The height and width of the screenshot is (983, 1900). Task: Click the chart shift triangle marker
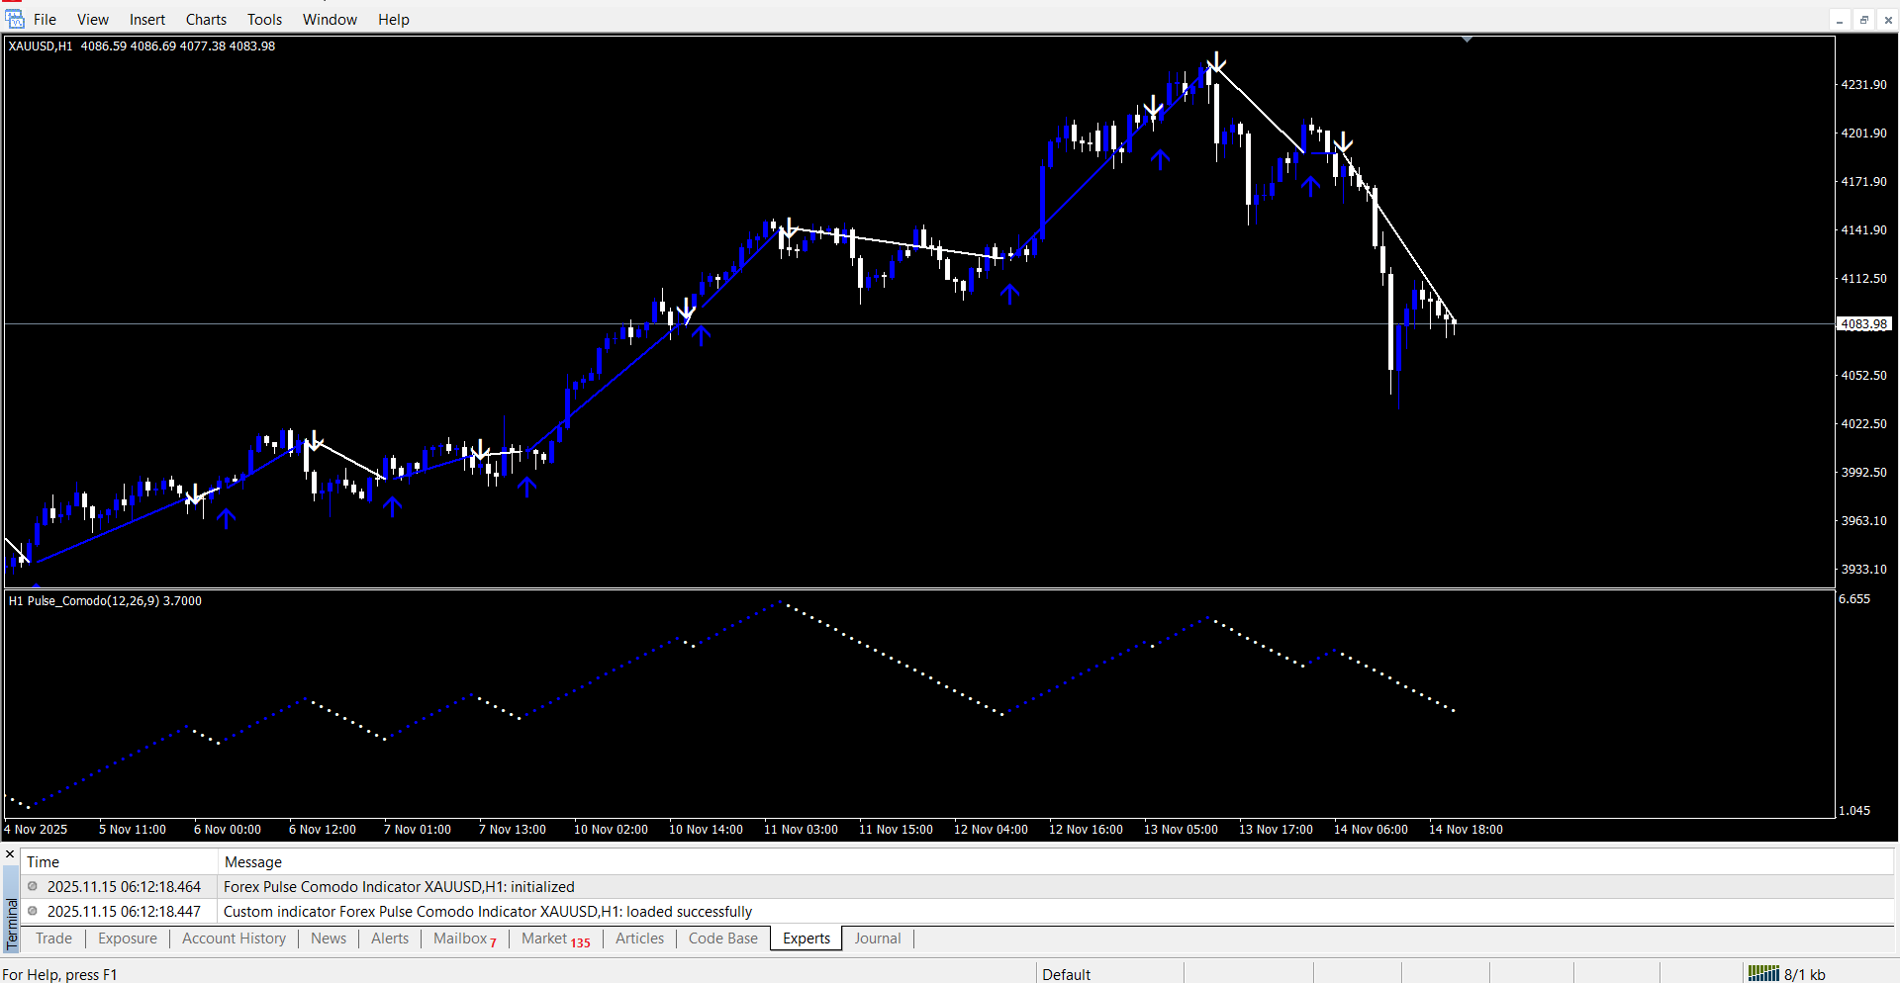pyautogui.click(x=1467, y=40)
